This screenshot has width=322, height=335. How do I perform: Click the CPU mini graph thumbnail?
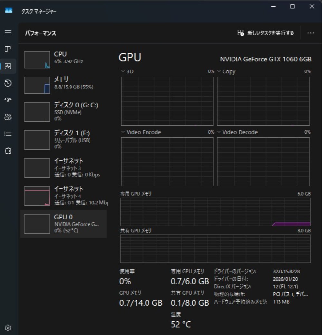coord(37,60)
